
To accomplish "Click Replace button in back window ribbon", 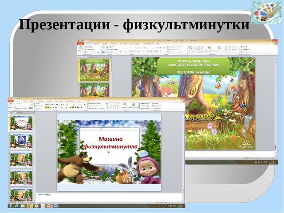I will (245, 49).
